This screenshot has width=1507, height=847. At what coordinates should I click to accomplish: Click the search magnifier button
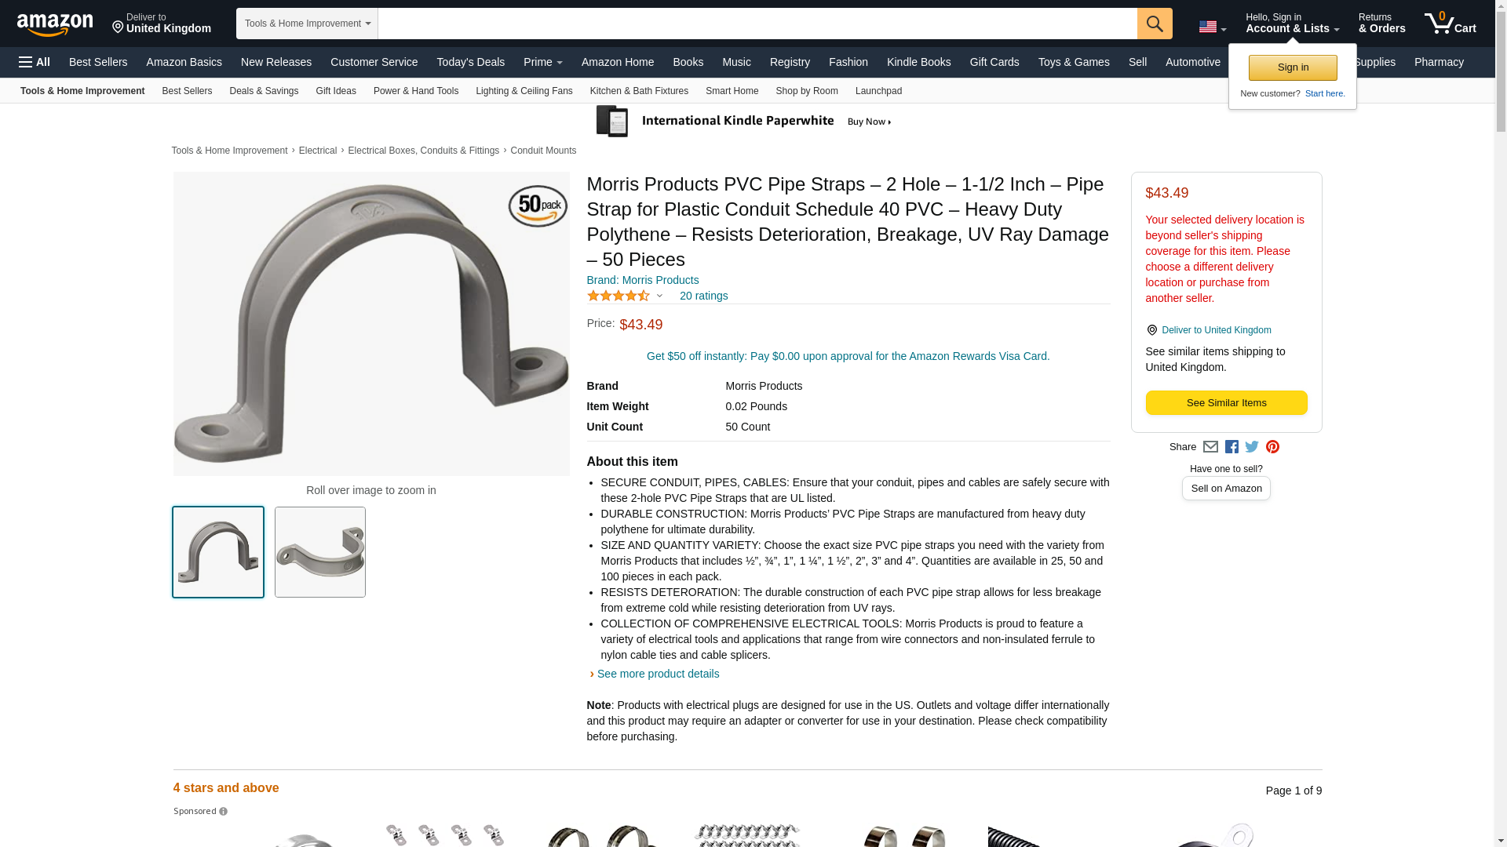(1155, 24)
